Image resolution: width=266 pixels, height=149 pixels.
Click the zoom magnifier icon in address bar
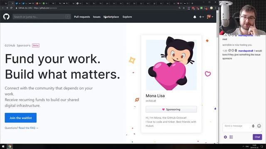point(180,8)
